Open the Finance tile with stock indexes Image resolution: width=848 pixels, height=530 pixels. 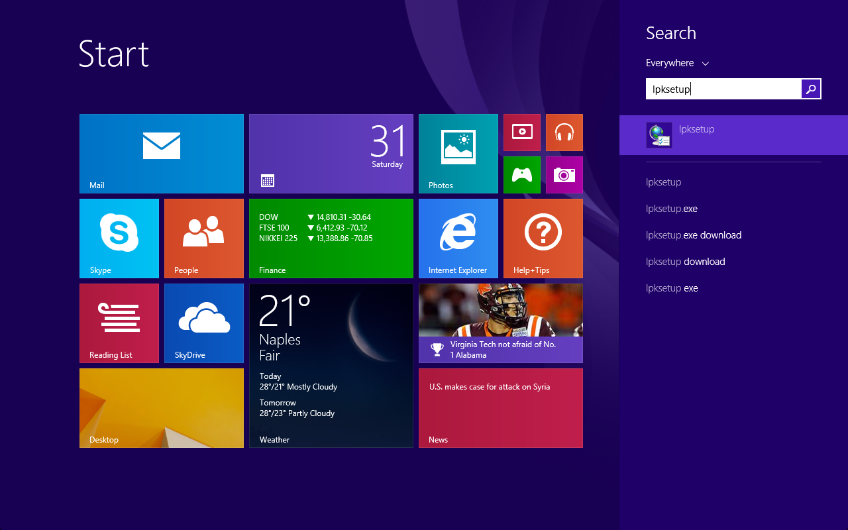331,238
